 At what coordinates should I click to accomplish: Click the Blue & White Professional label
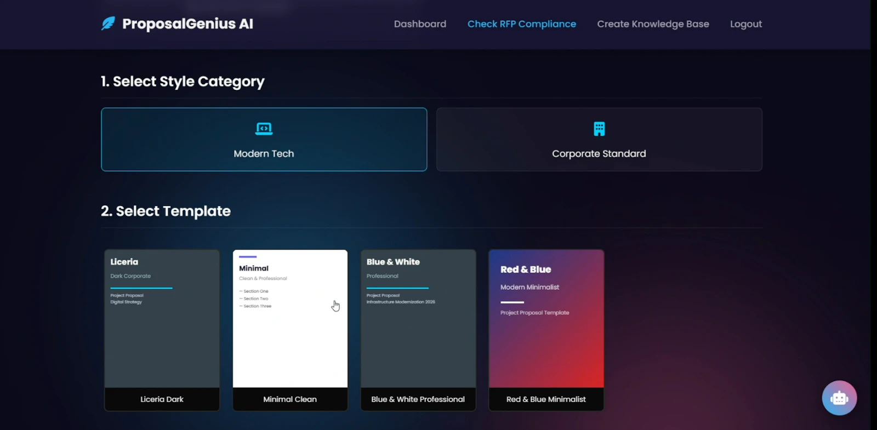coord(418,399)
